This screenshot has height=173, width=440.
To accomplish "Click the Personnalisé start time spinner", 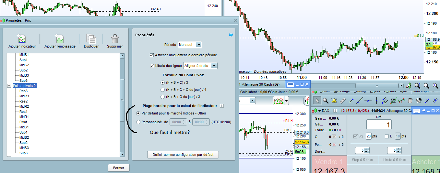I will (178, 122).
